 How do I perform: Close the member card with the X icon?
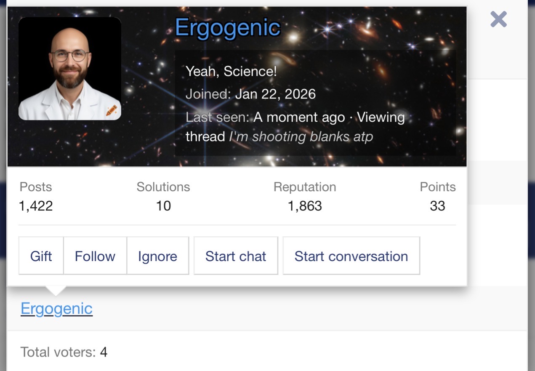[x=498, y=20]
